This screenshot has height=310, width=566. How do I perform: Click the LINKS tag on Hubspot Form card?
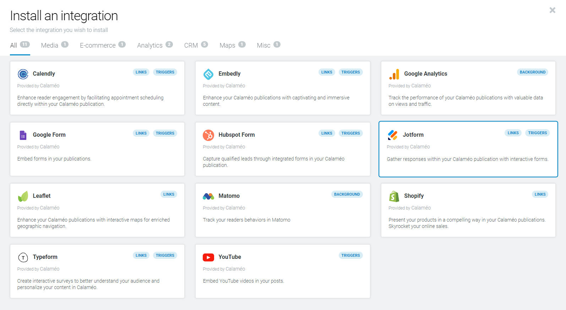click(327, 133)
